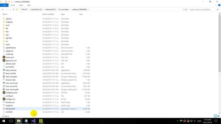Image resolution: width=221 pixels, height=124 pixels.
Task: Select the .gitignore file name
Action: coord(10,51)
